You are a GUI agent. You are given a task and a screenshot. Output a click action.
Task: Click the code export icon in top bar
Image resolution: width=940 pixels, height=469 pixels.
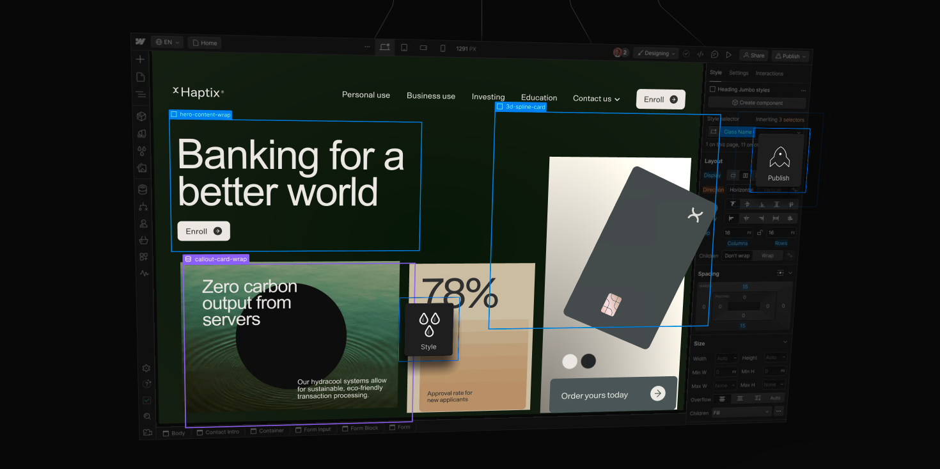coord(700,54)
